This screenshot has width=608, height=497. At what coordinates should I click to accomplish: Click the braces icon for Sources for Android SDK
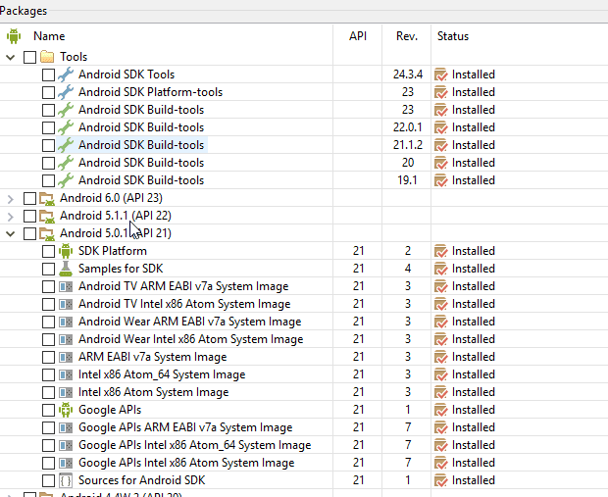tap(66, 480)
